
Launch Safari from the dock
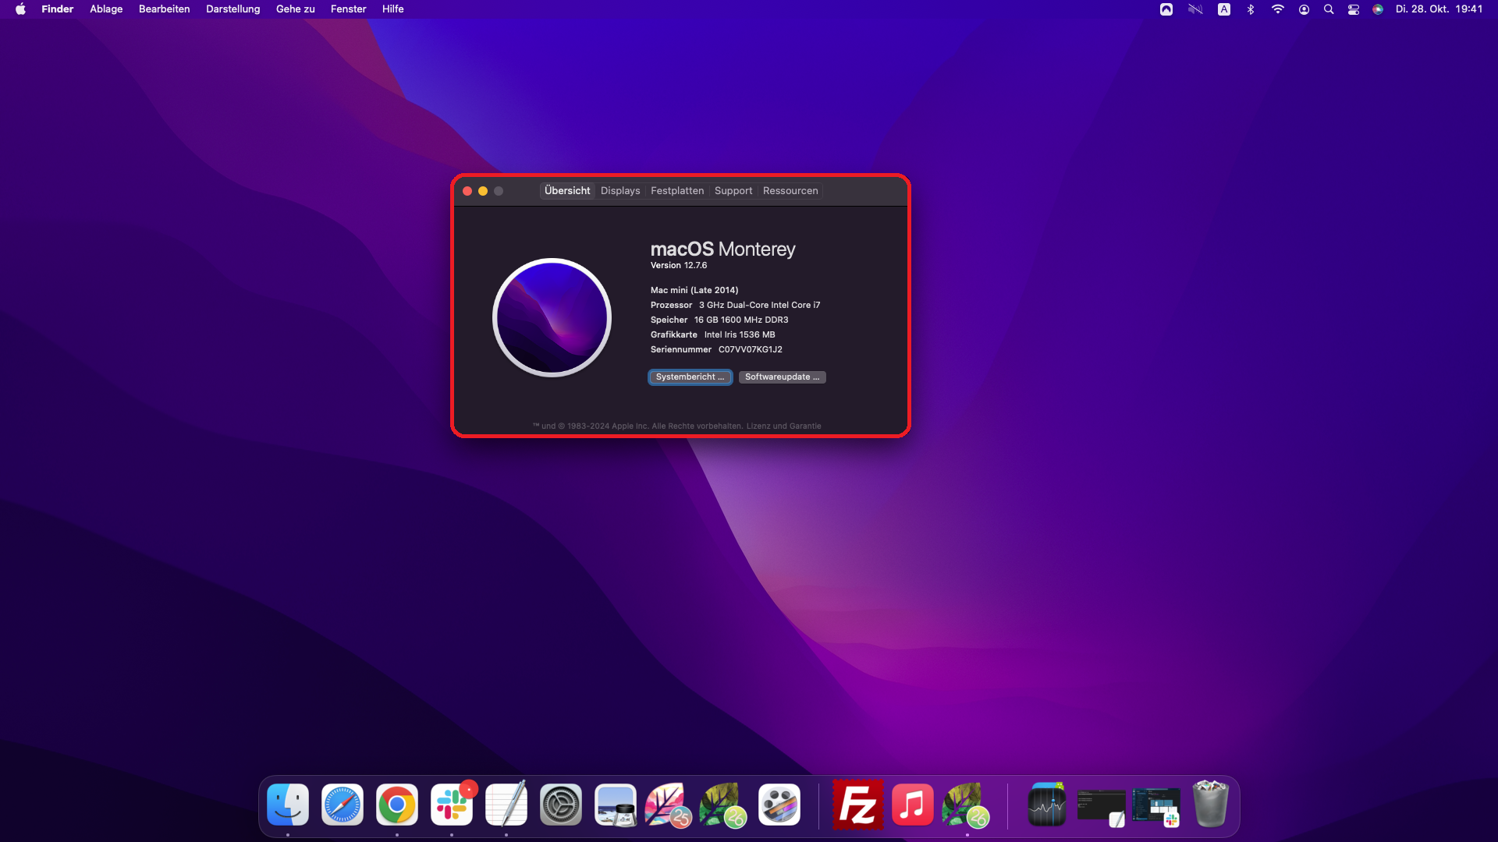(343, 805)
